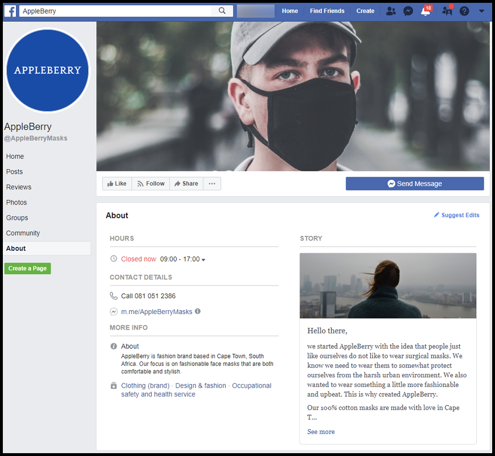Image resolution: width=495 pixels, height=456 pixels.
Task: Click the info icon beside About heading
Action: pyautogui.click(x=114, y=346)
